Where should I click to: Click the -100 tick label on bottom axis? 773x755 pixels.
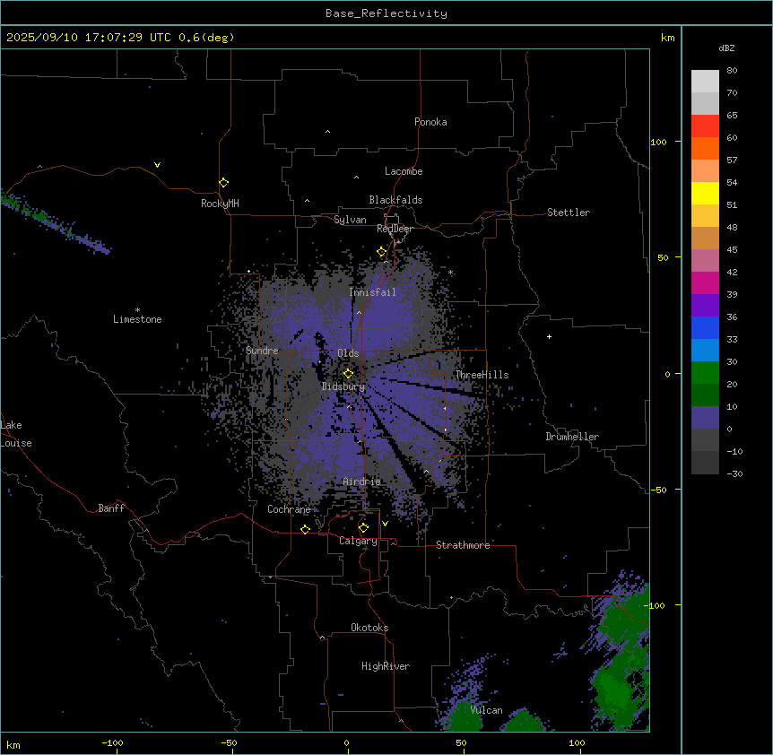tap(112, 742)
